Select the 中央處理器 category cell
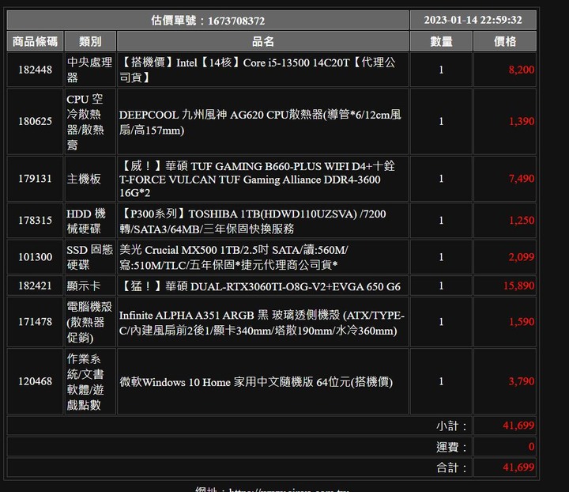The width and height of the screenshot is (569, 492). [90, 70]
